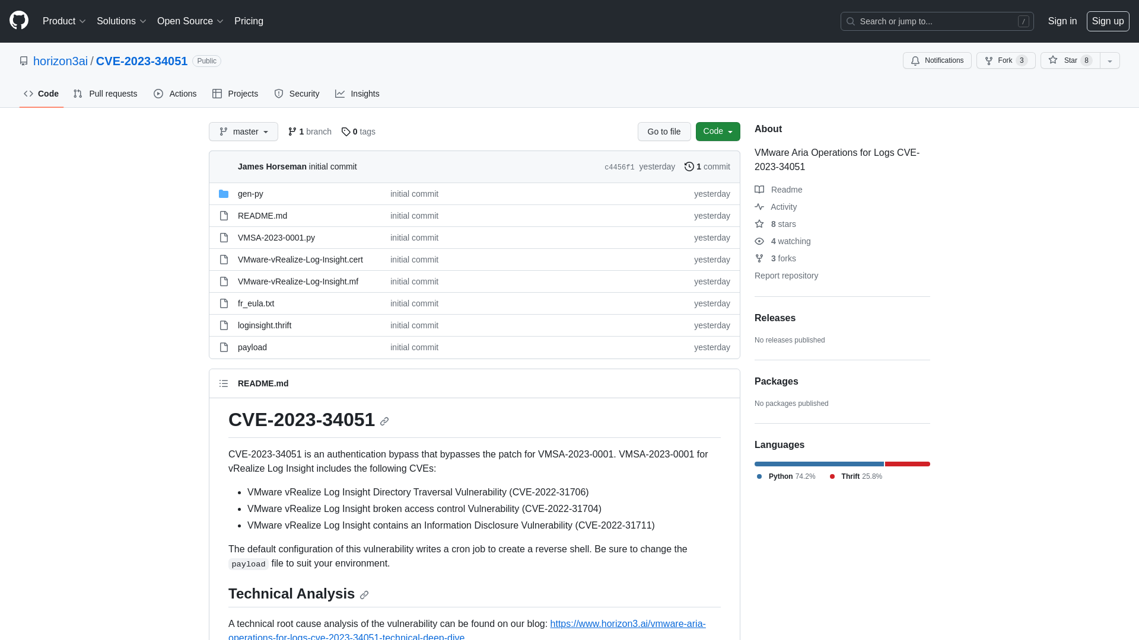Viewport: 1139px width, 640px height.
Task: Click the Sign in button
Action: (1062, 21)
